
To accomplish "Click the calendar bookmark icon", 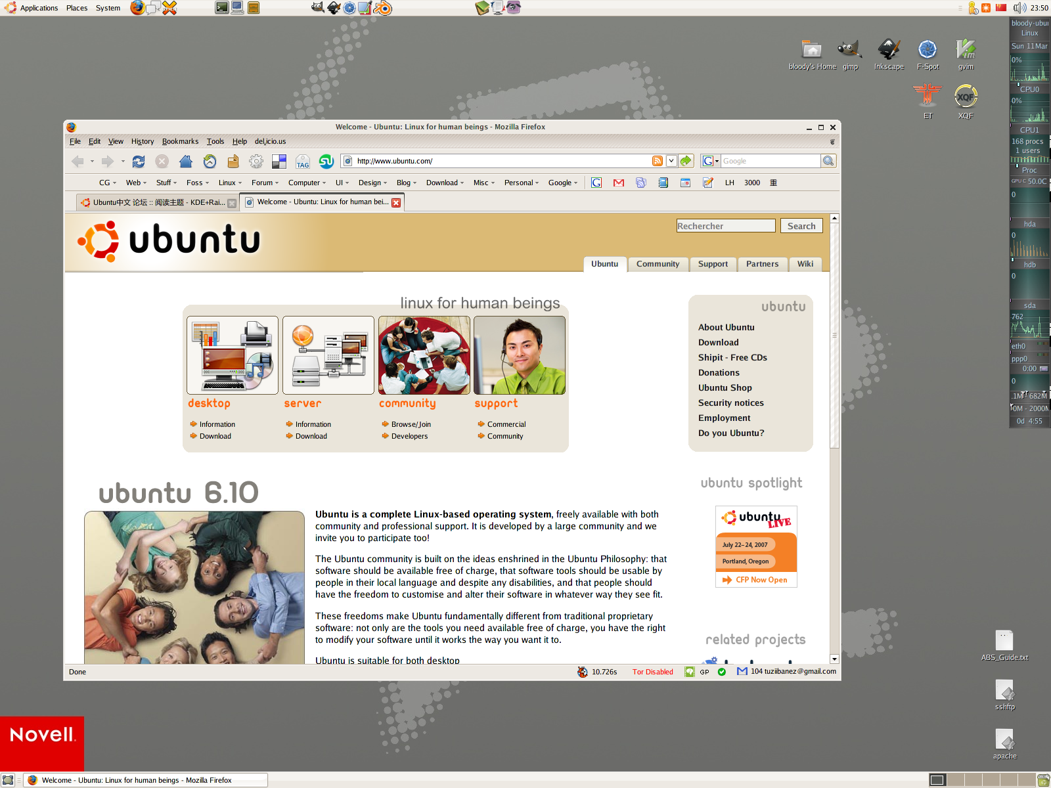I will tap(686, 183).
